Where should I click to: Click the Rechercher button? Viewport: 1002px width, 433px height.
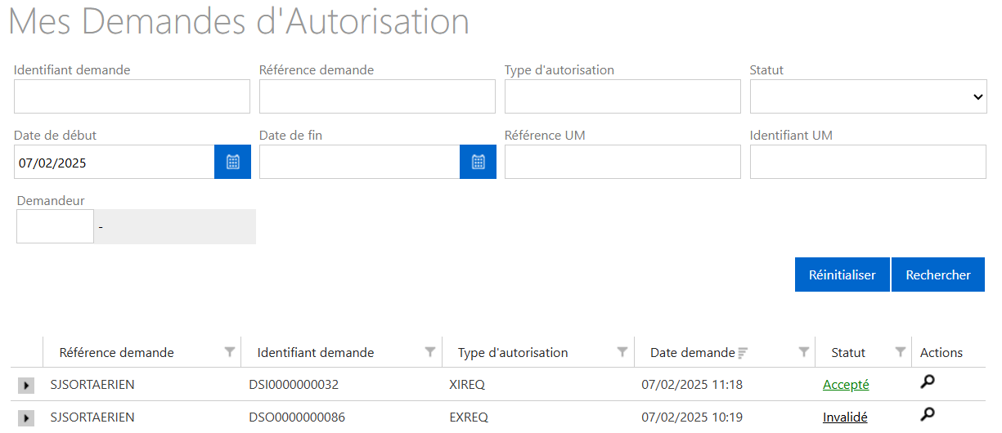(937, 275)
